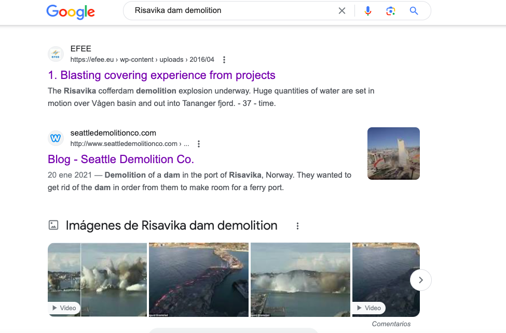
Task: Open first video thumbnail of explosion
Action: coord(97,279)
